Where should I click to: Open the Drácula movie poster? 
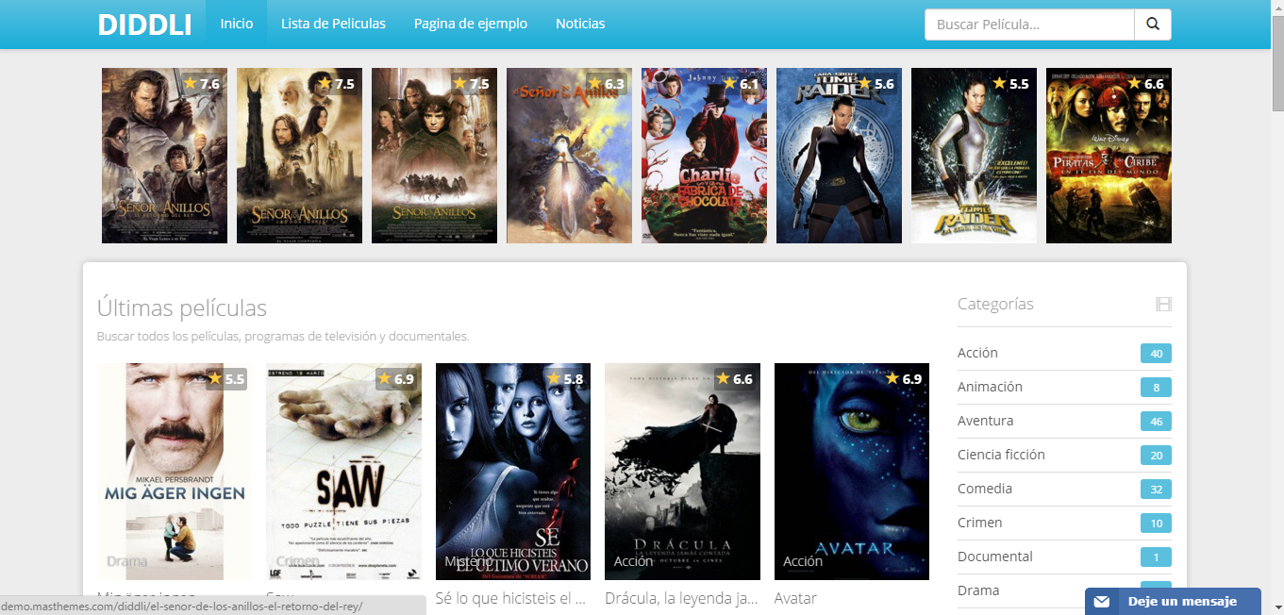tap(682, 472)
